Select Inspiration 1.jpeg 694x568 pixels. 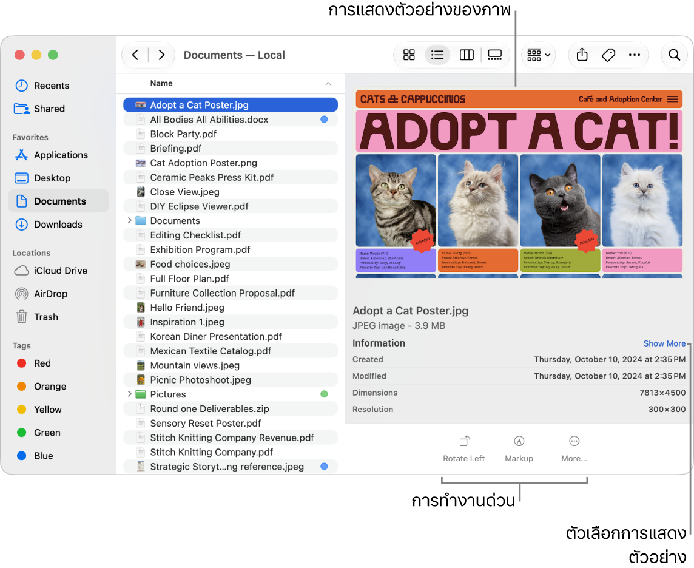click(x=230, y=322)
